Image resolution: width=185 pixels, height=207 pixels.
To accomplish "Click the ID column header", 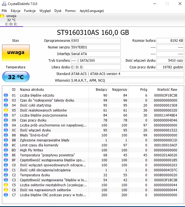I will [x=14, y=89].
